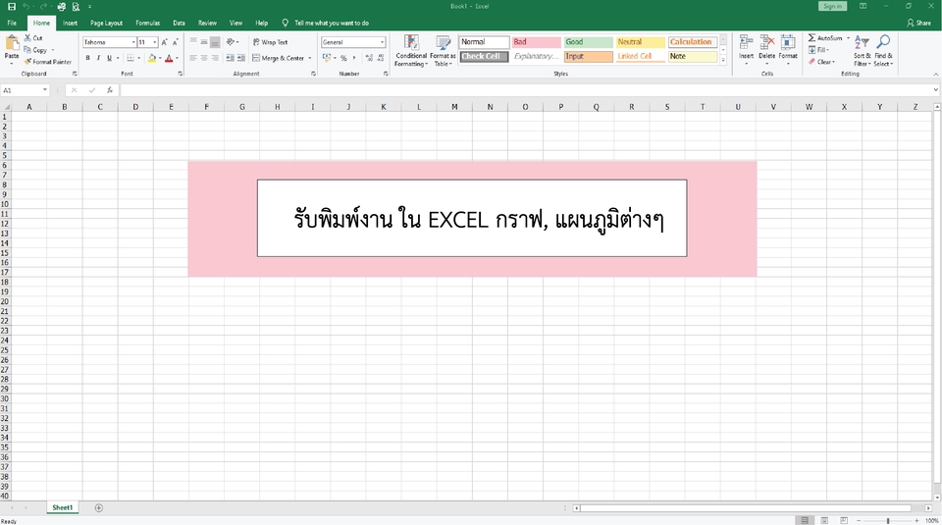Click Decrease Decimal icon
942x525 pixels.
pos(381,58)
